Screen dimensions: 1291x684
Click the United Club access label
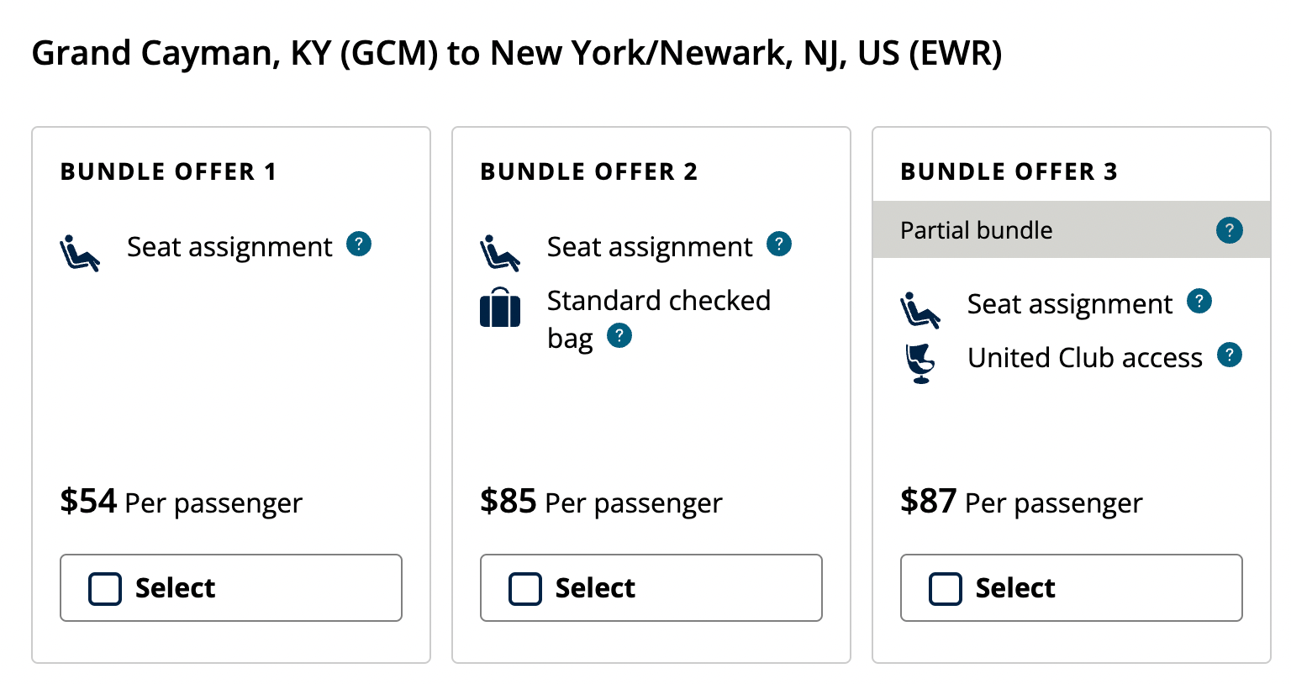click(x=1084, y=358)
